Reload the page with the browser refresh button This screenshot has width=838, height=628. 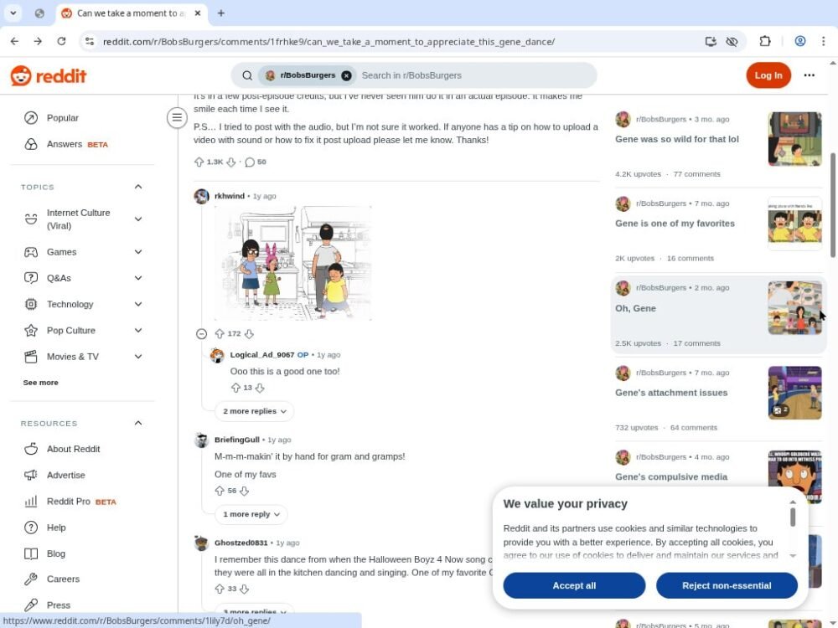(x=61, y=41)
